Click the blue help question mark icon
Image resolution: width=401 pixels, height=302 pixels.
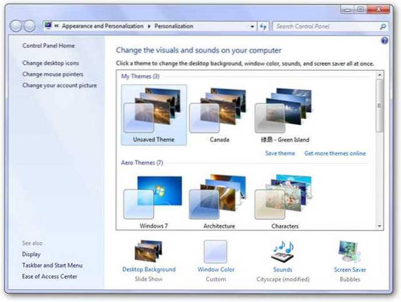coord(384,41)
